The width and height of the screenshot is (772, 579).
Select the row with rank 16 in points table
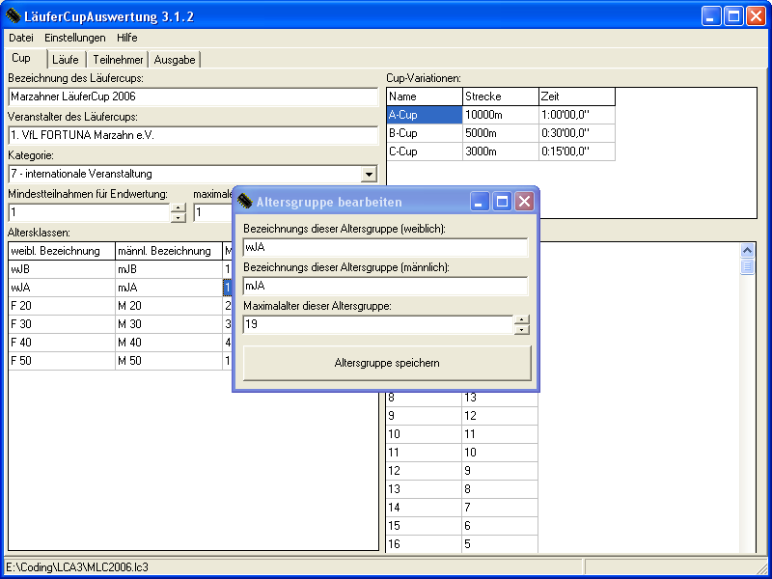[x=462, y=544]
